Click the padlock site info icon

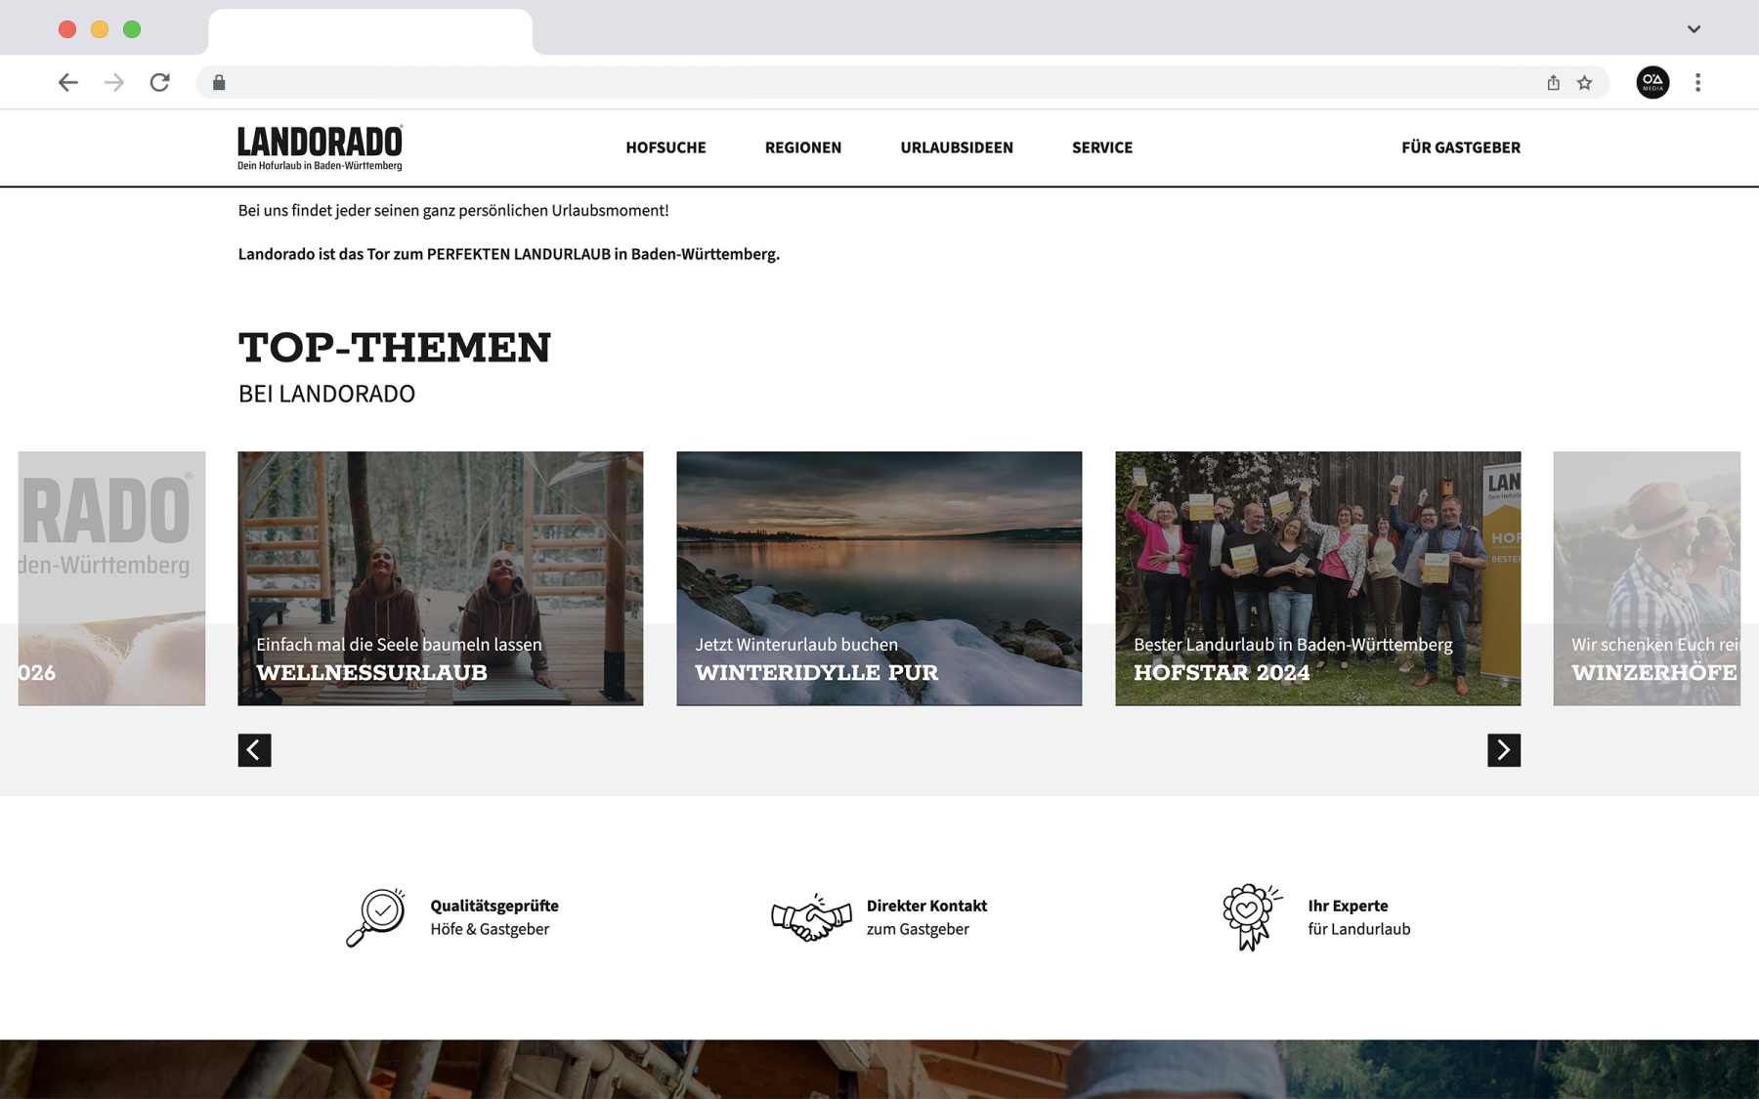(219, 83)
